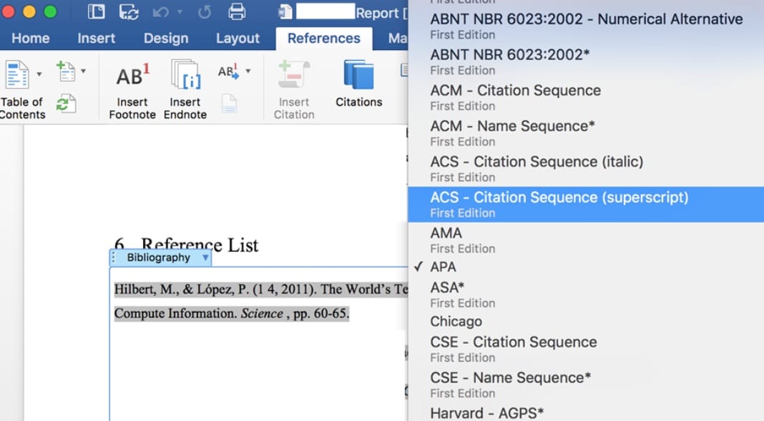Choose ABNT NBR 6023:2002 Numerical Alternative style
The image size is (764, 421).
coord(586,26)
